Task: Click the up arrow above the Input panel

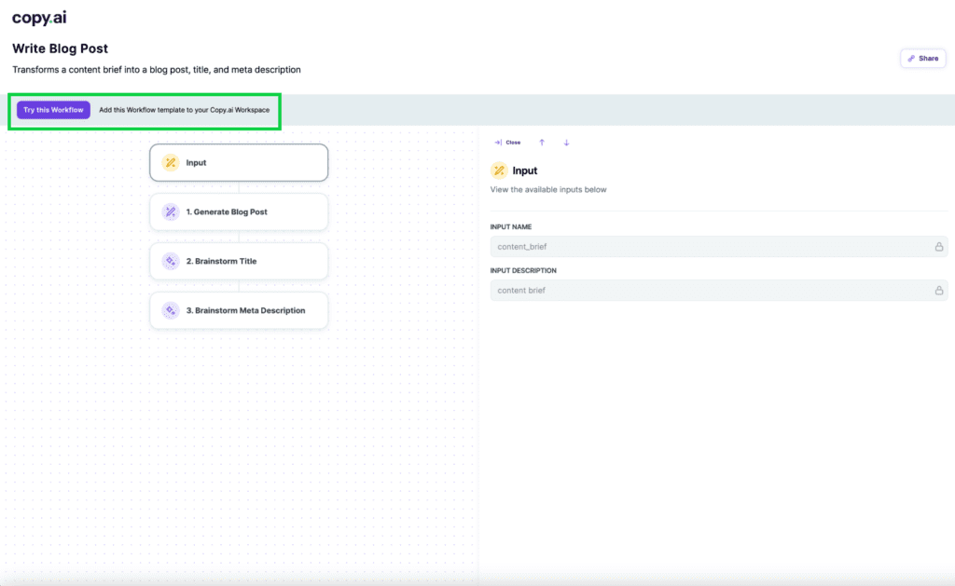Action: click(542, 142)
